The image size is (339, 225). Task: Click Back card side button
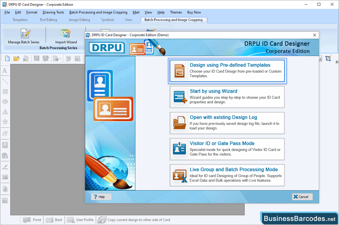(x=54, y=220)
